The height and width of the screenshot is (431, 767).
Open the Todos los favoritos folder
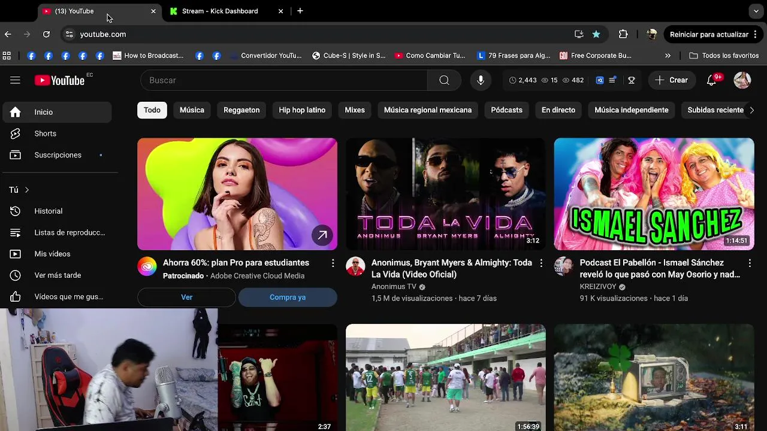pyautogui.click(x=724, y=56)
